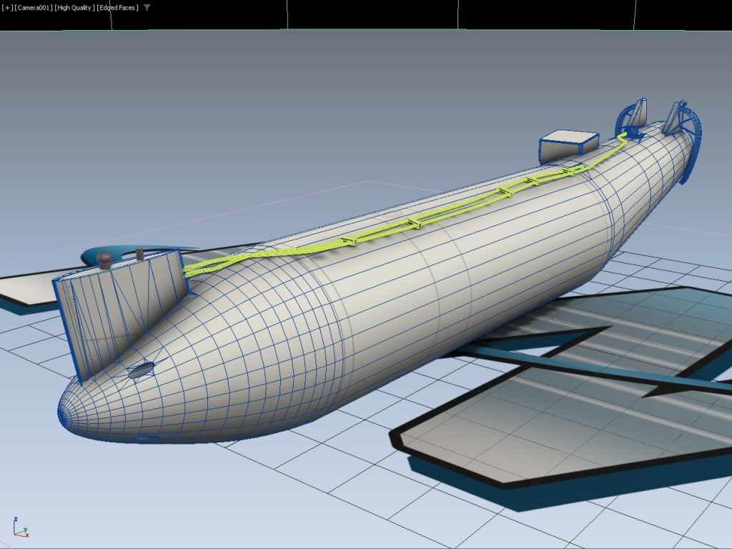Select the small gray cylinder on the tower top

pyautogui.click(x=139, y=253)
